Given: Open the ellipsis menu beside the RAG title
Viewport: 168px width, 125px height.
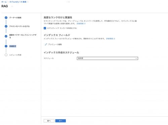Looking at the screenshot, I should click(x=12, y=6).
